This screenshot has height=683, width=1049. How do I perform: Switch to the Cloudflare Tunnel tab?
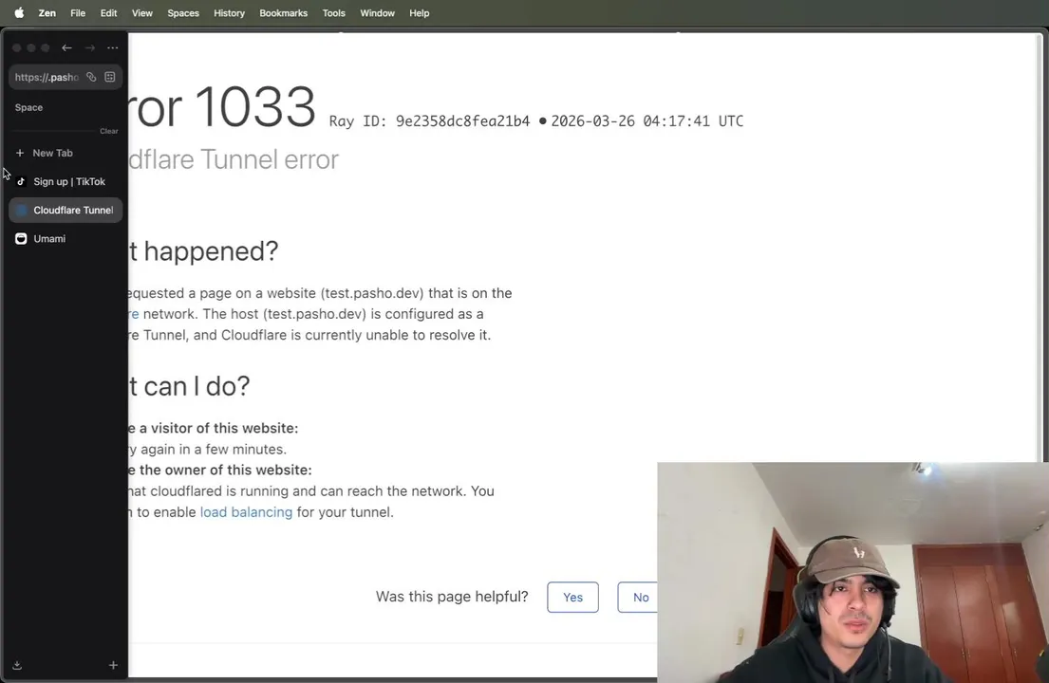pos(65,210)
